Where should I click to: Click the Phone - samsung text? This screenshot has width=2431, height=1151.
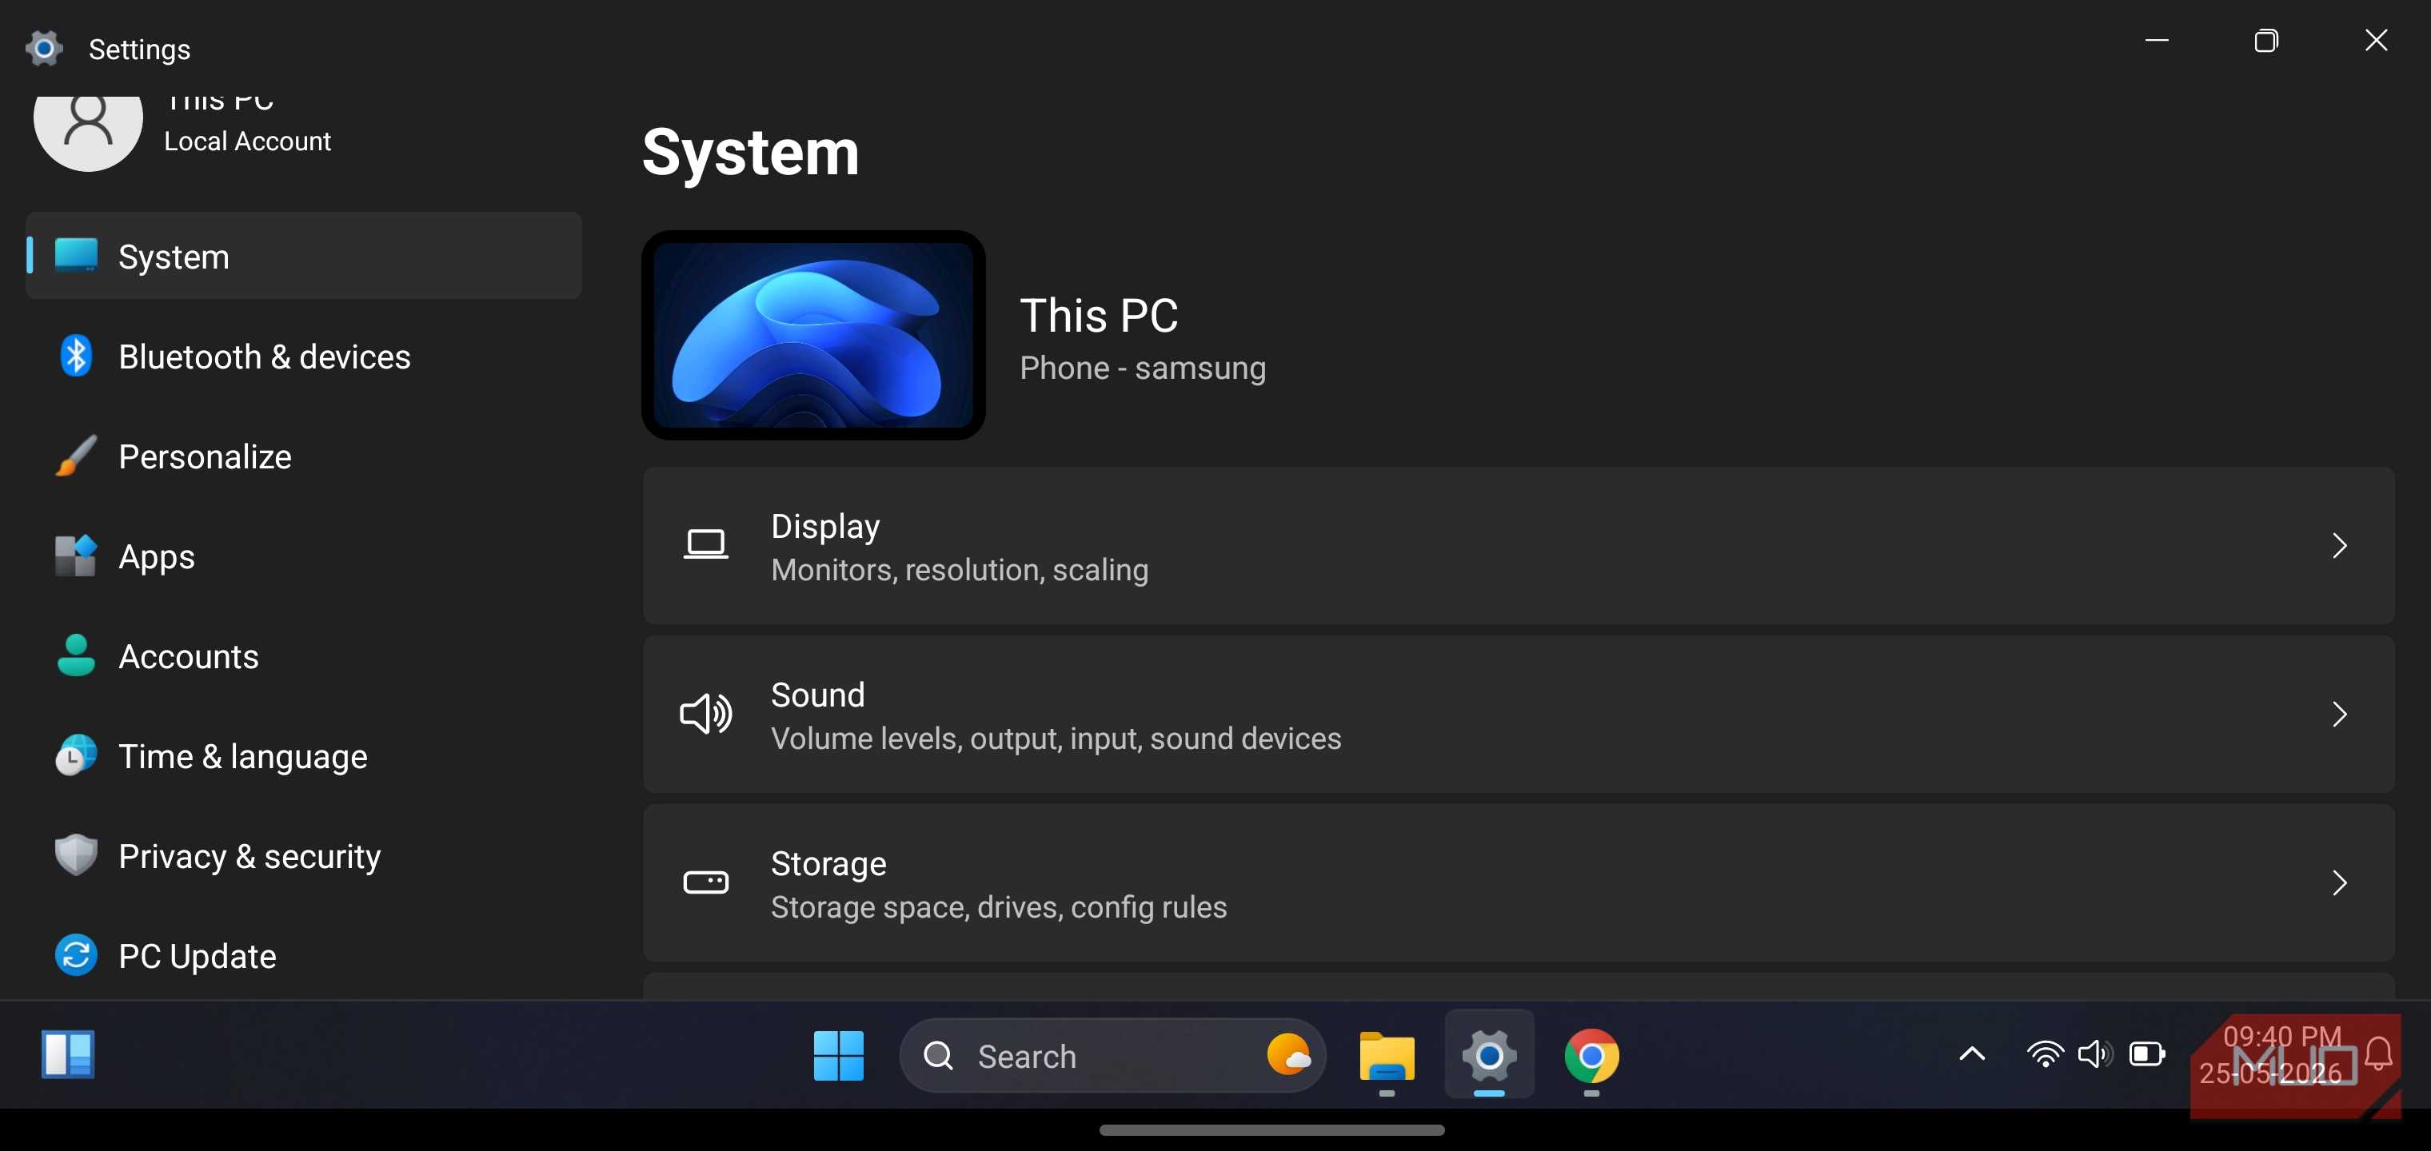(x=1143, y=368)
